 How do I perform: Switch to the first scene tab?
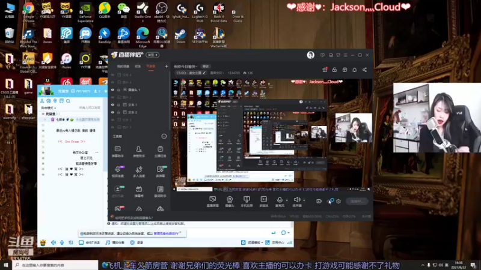(123, 67)
